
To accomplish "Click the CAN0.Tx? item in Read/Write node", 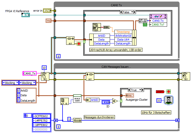I will [x=158, y=25].
